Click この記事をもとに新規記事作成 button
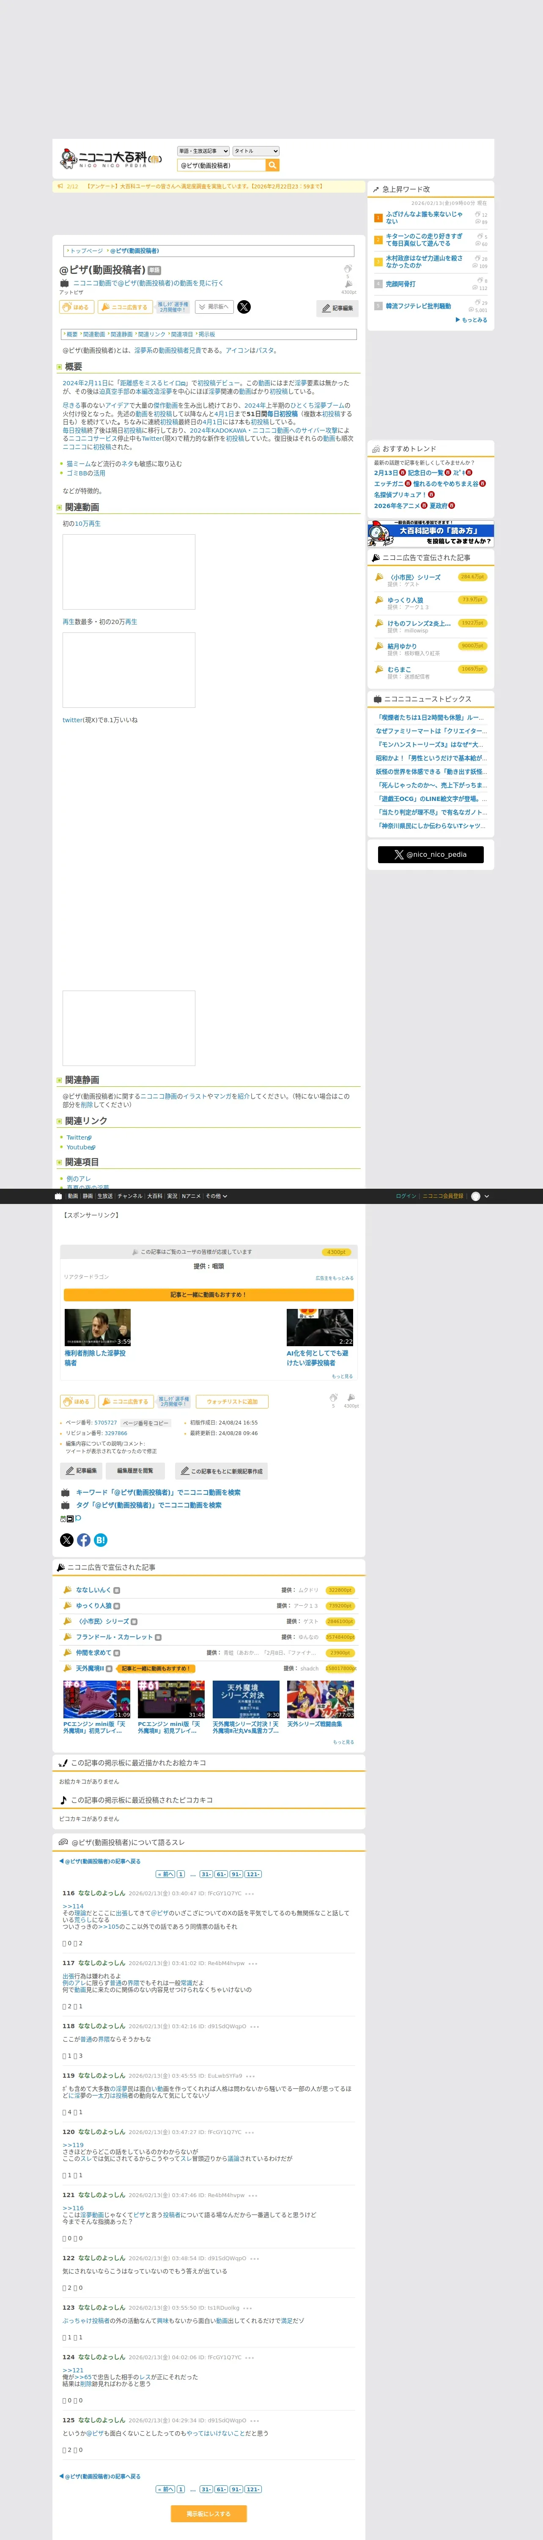Image resolution: width=543 pixels, height=2540 pixels. 222,1470
